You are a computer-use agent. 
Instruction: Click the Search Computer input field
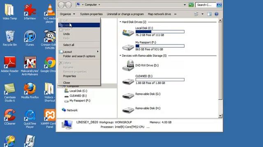pos(206,5)
